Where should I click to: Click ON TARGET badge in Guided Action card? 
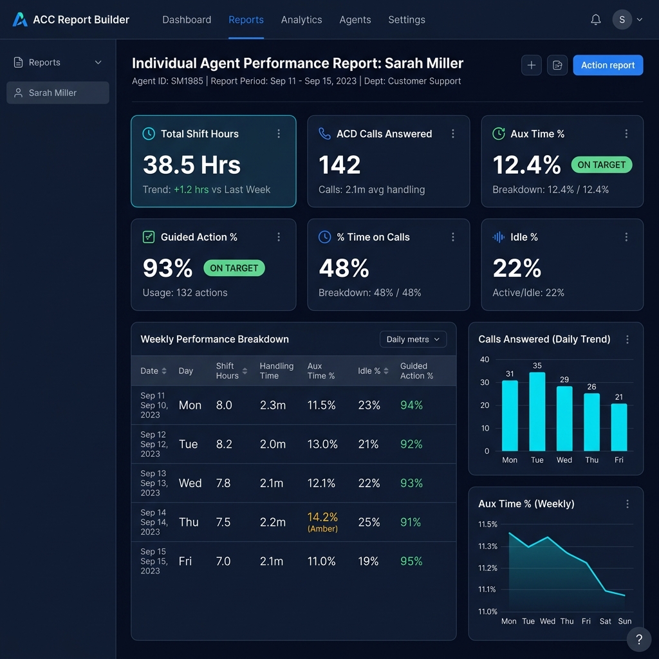[234, 268]
